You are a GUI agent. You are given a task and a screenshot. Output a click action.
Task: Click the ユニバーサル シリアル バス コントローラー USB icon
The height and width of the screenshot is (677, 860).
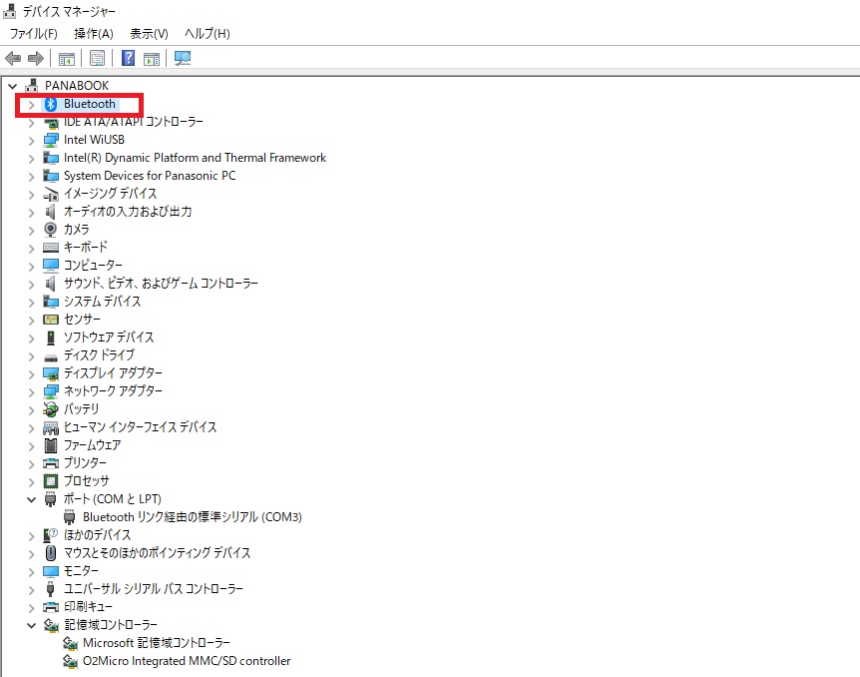(51, 589)
